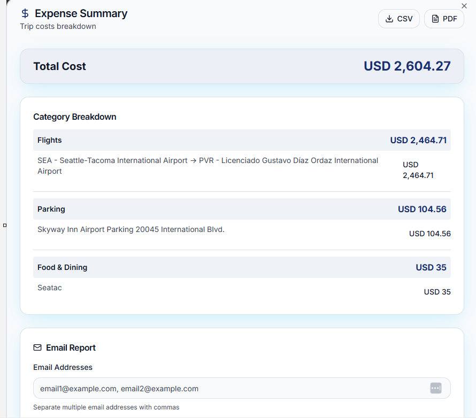The width and height of the screenshot is (476, 418).
Task: Click the Email Addresses label
Action: 63,367
